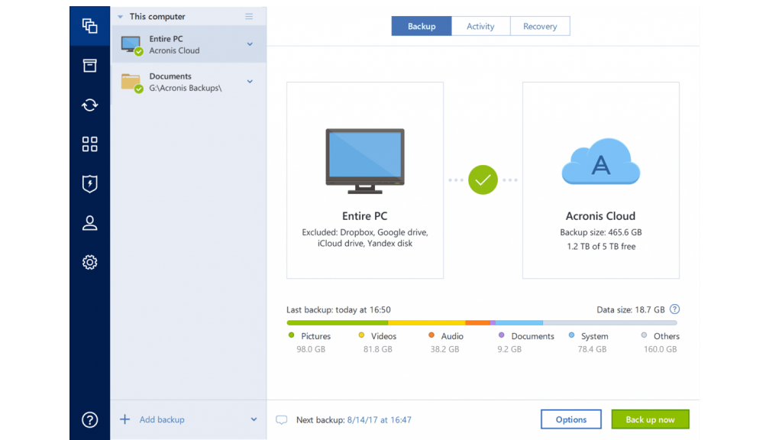
Task: Open the Help question mark icon
Action: pos(90,419)
